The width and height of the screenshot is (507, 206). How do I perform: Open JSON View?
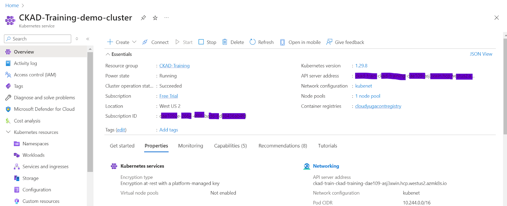[x=481, y=54]
